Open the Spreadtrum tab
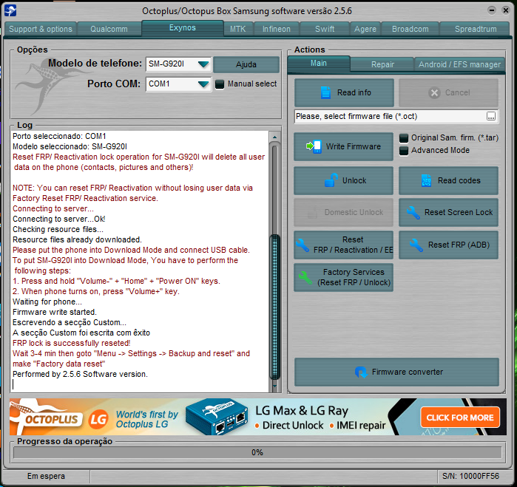 [476, 29]
